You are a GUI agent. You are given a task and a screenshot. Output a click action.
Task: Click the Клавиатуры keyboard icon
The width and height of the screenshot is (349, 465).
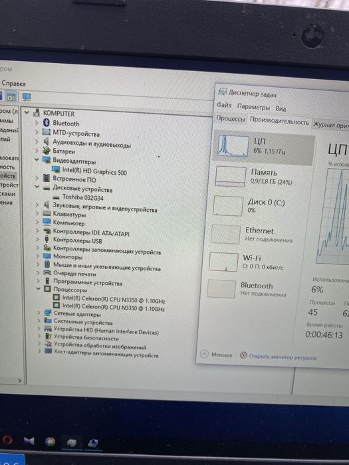tap(47, 213)
